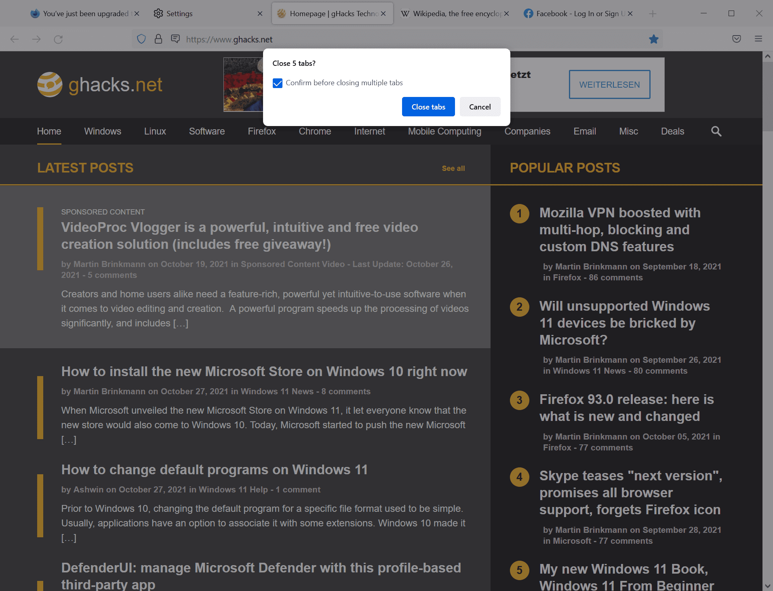Click the Close tabs button
Screen dimensions: 773x591
428,107
